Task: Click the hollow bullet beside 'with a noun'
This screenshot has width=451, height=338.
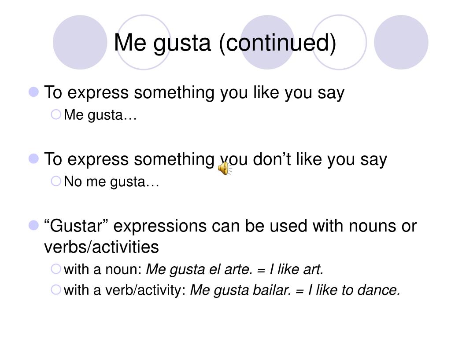Action: [x=56, y=269]
